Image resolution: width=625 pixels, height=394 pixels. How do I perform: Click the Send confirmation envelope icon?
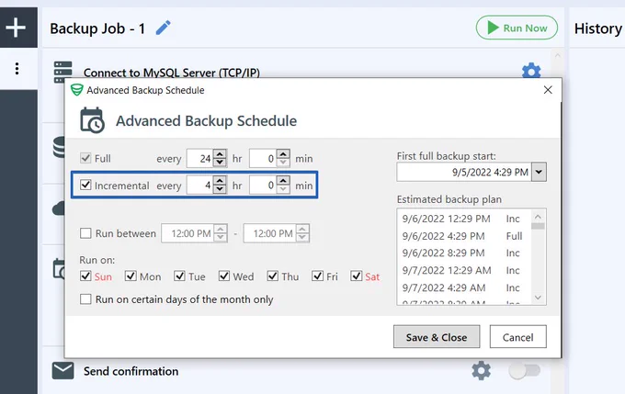click(63, 371)
